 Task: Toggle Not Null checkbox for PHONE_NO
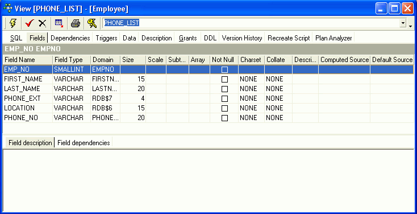point(225,118)
